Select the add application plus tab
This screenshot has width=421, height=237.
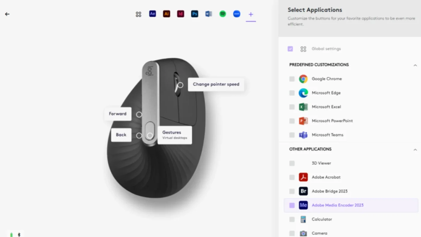tap(251, 14)
